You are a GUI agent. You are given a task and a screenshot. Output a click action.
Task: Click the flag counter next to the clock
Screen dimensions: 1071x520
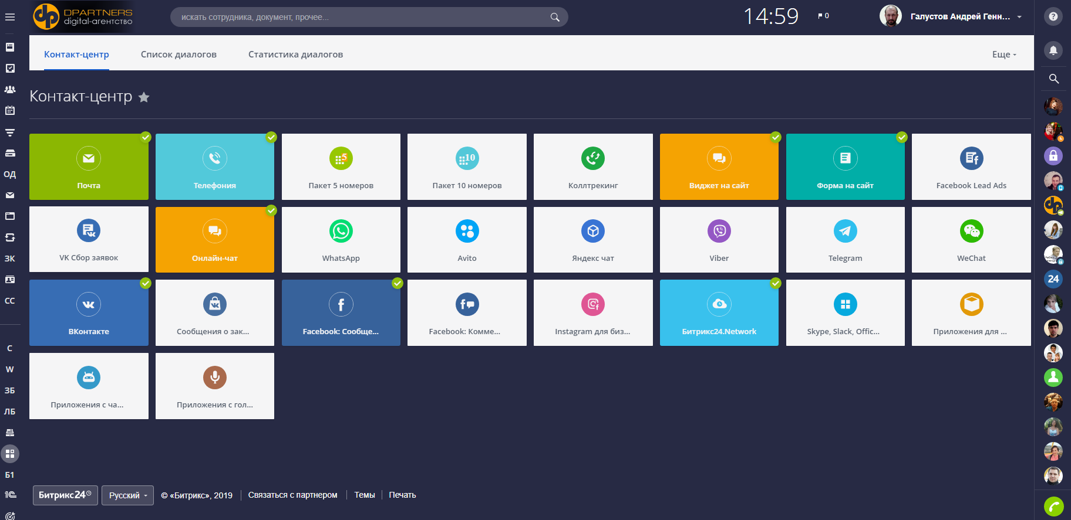point(823,16)
